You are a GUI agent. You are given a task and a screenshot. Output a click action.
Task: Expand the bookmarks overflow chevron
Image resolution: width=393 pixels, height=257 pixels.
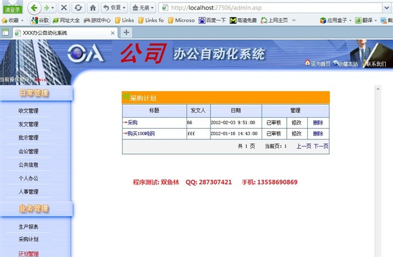(294, 20)
